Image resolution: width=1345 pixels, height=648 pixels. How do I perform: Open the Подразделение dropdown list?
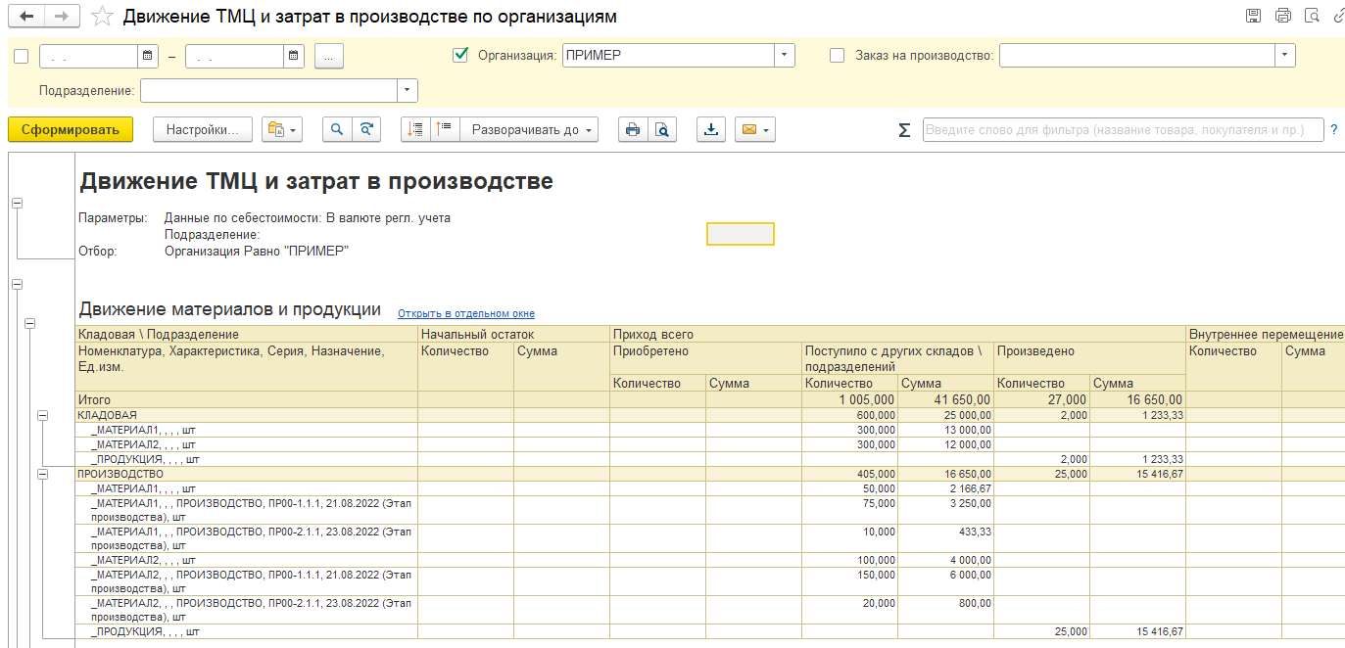[x=407, y=90]
